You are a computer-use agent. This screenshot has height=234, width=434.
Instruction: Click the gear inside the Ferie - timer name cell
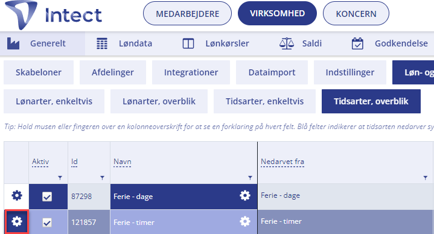(x=245, y=221)
